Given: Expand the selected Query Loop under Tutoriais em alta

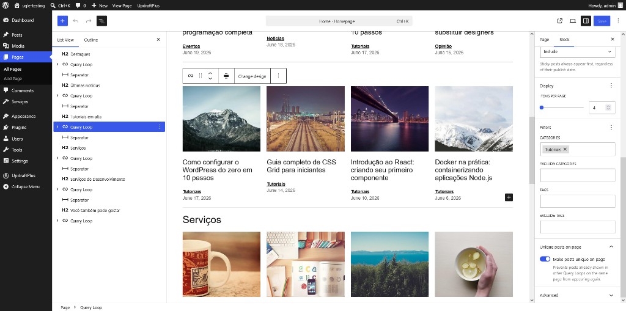Looking at the screenshot, I should coord(57,127).
